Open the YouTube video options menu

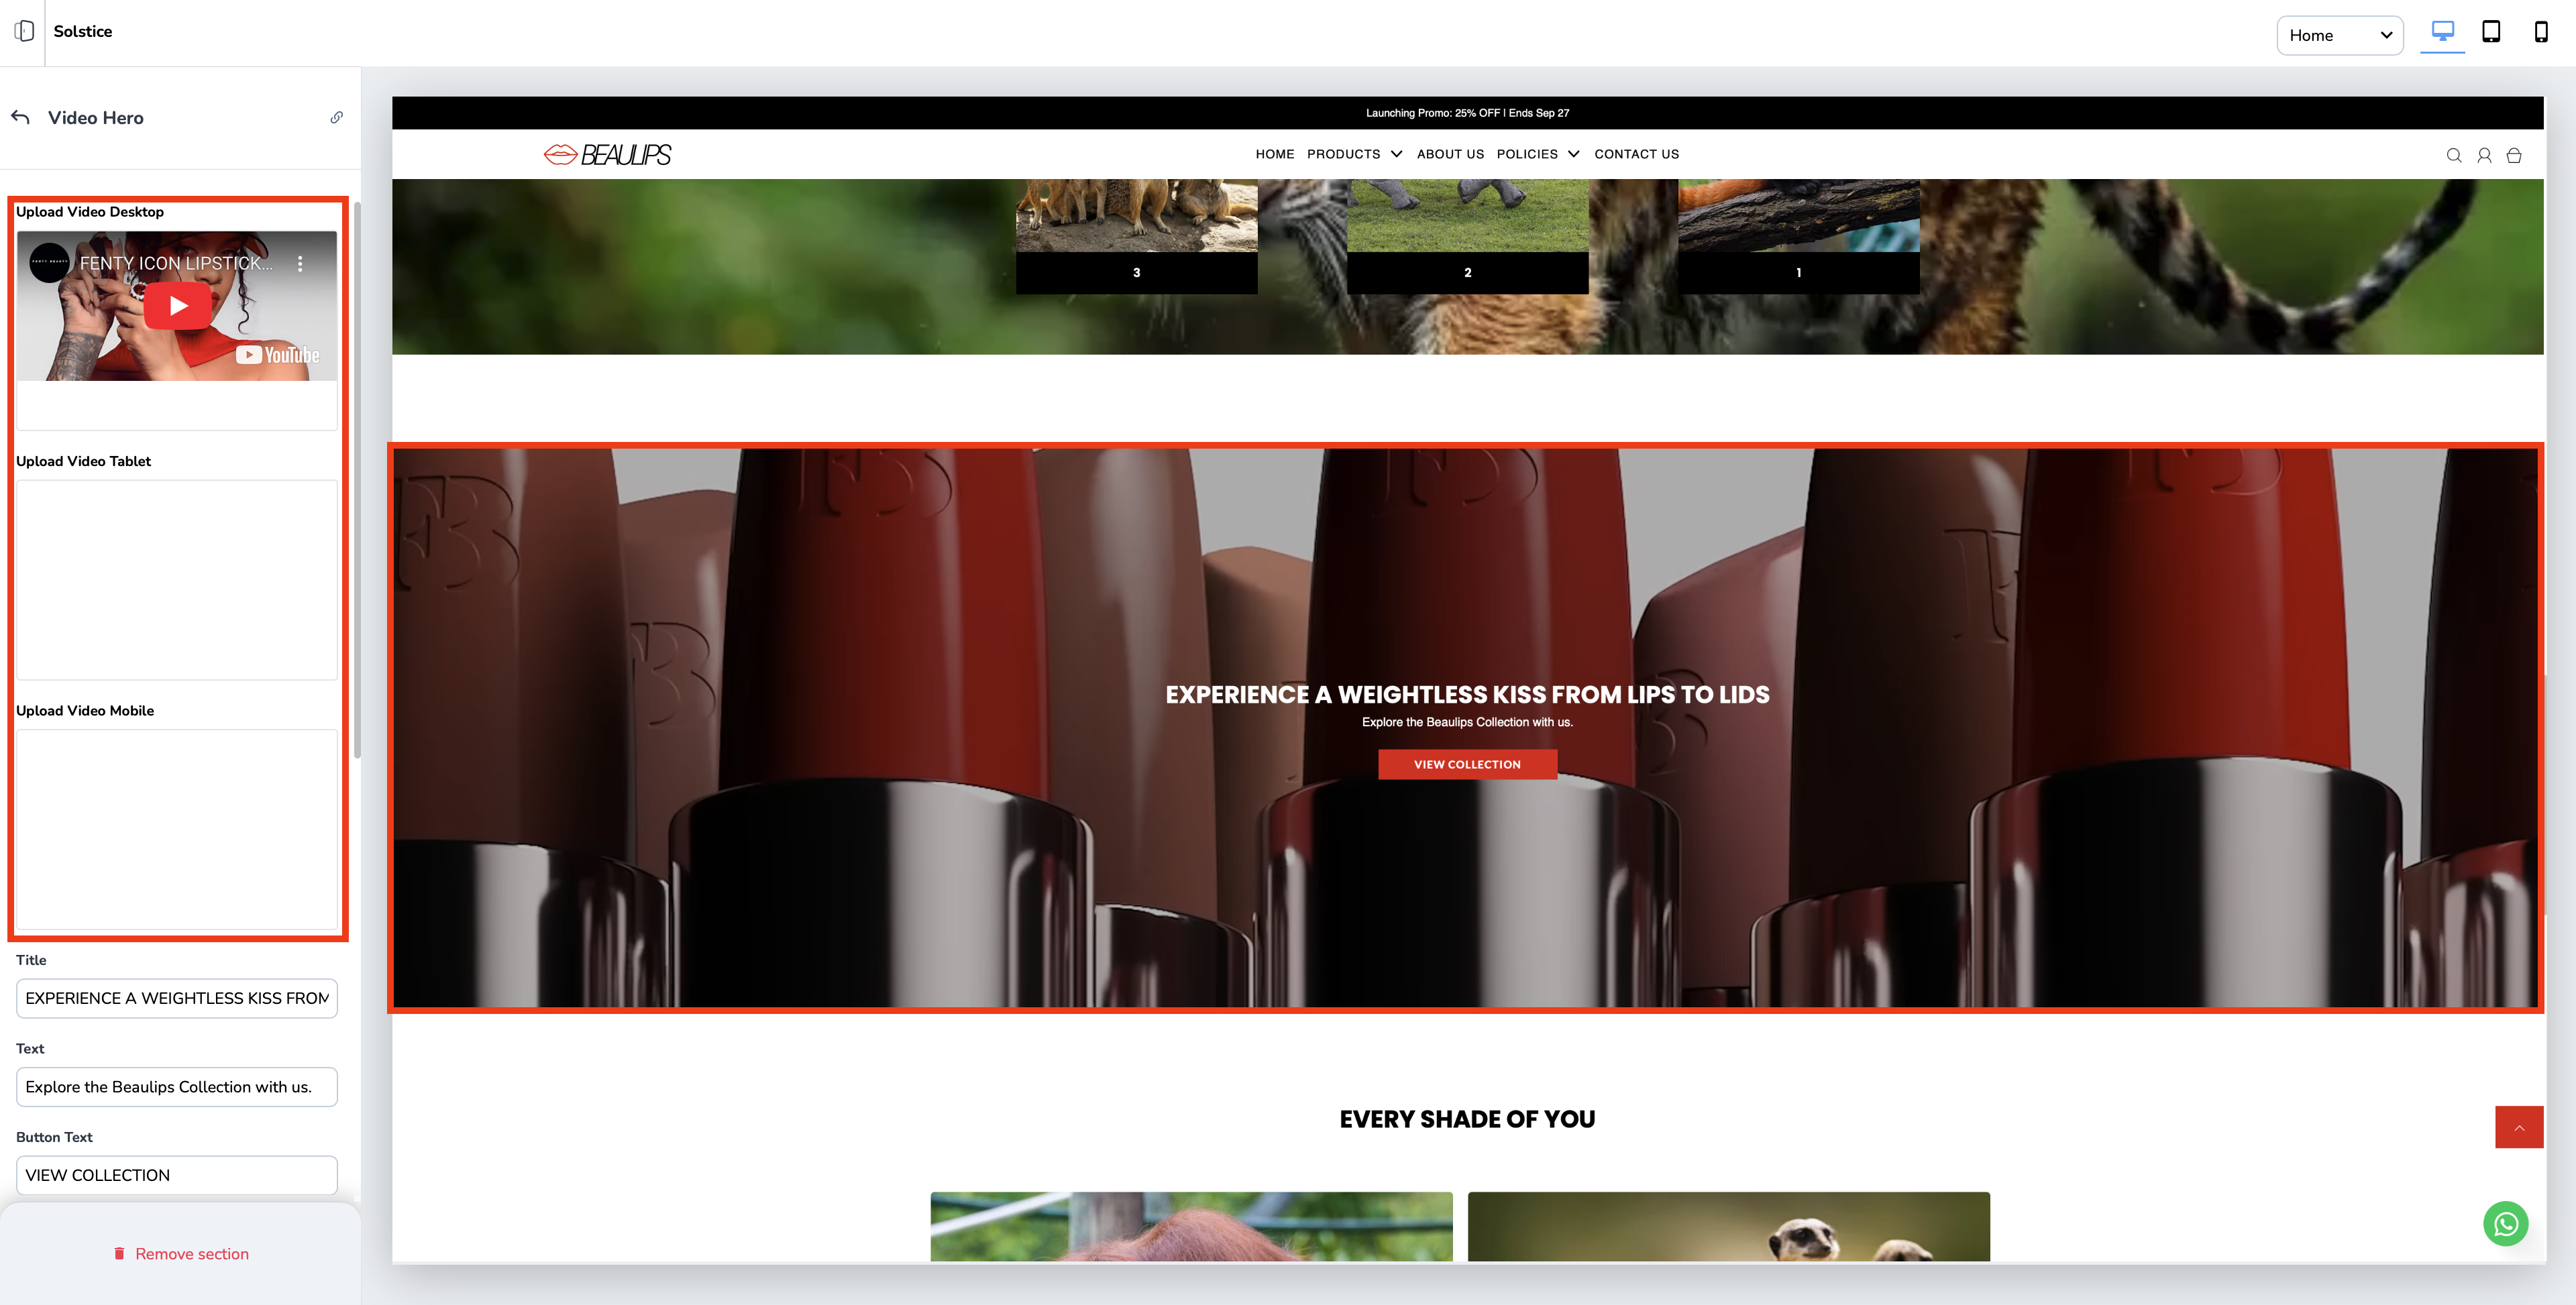tap(300, 264)
